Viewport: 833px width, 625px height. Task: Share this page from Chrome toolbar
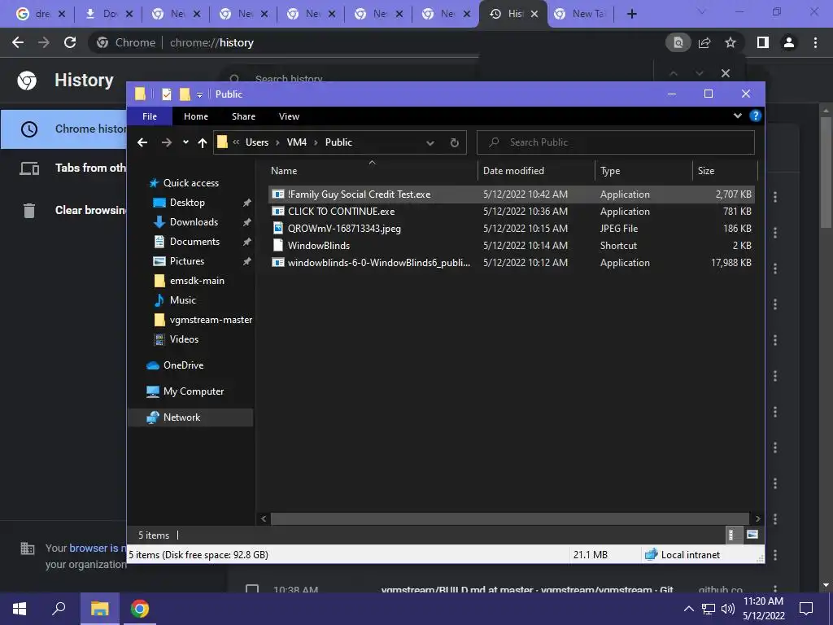(704, 42)
